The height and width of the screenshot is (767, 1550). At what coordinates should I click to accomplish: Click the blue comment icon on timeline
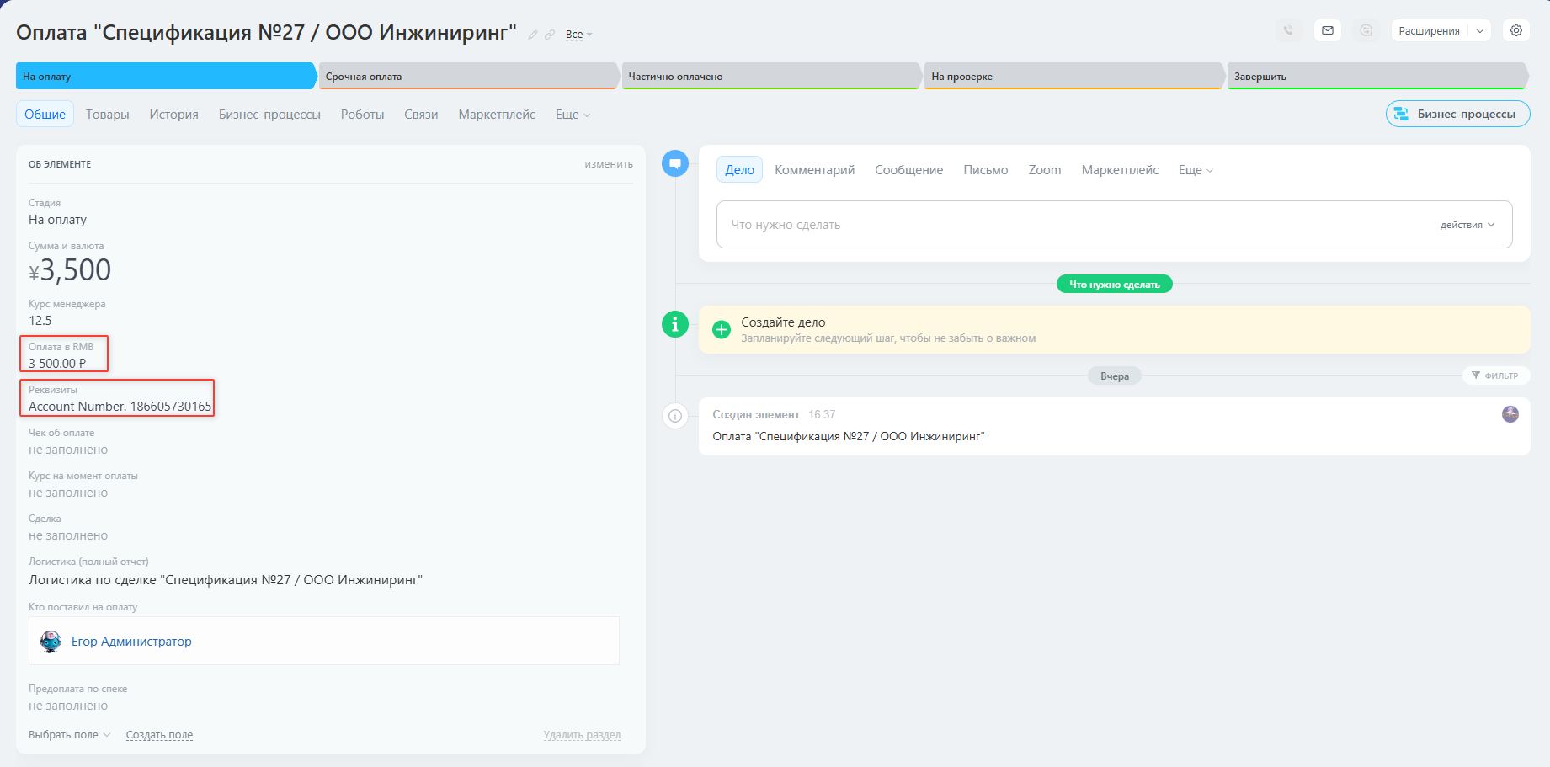point(675,162)
